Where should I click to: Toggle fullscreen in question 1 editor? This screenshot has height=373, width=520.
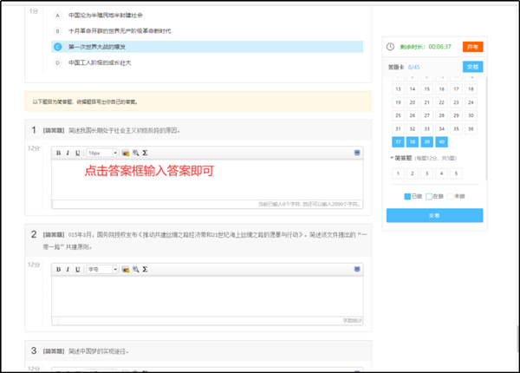click(357, 153)
